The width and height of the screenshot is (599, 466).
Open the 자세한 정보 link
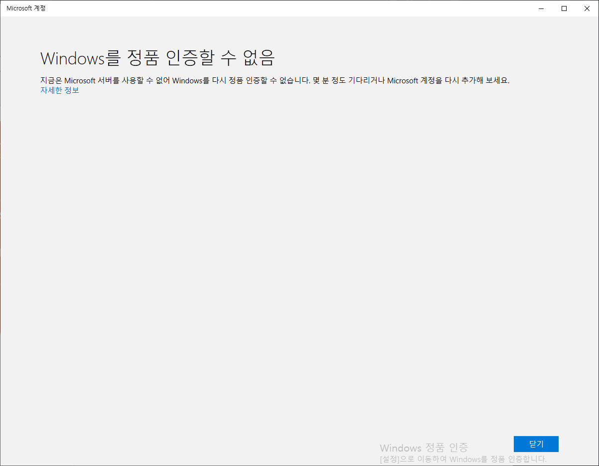click(60, 90)
